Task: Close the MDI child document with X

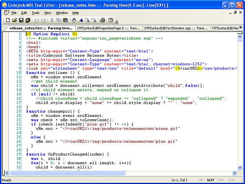Action: pyautogui.click(x=240, y=12)
